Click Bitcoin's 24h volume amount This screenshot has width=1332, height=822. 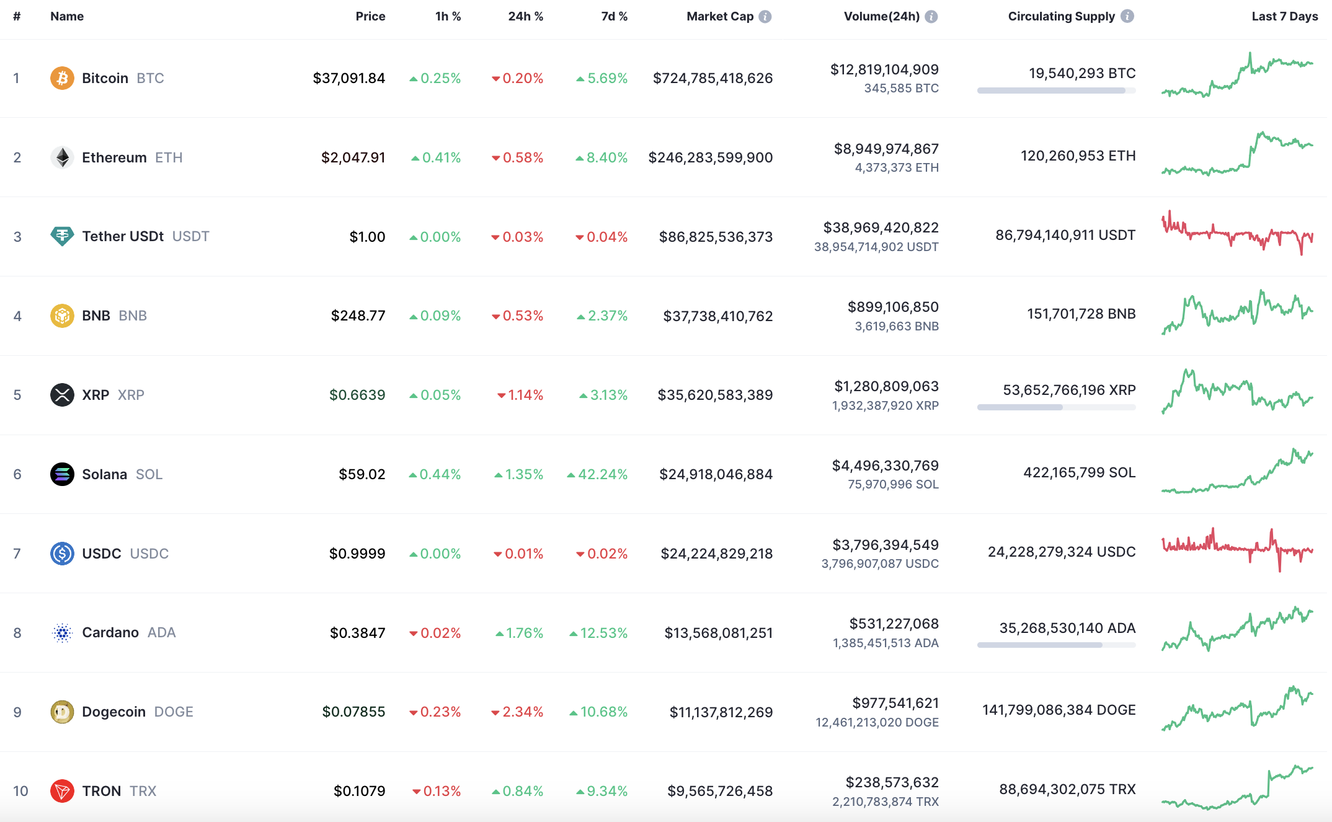click(884, 69)
